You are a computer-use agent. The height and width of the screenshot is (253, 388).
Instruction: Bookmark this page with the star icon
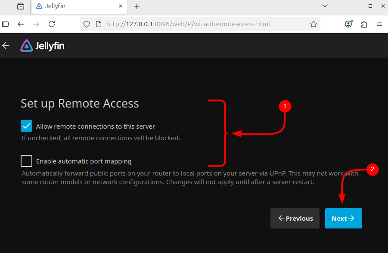[314, 24]
